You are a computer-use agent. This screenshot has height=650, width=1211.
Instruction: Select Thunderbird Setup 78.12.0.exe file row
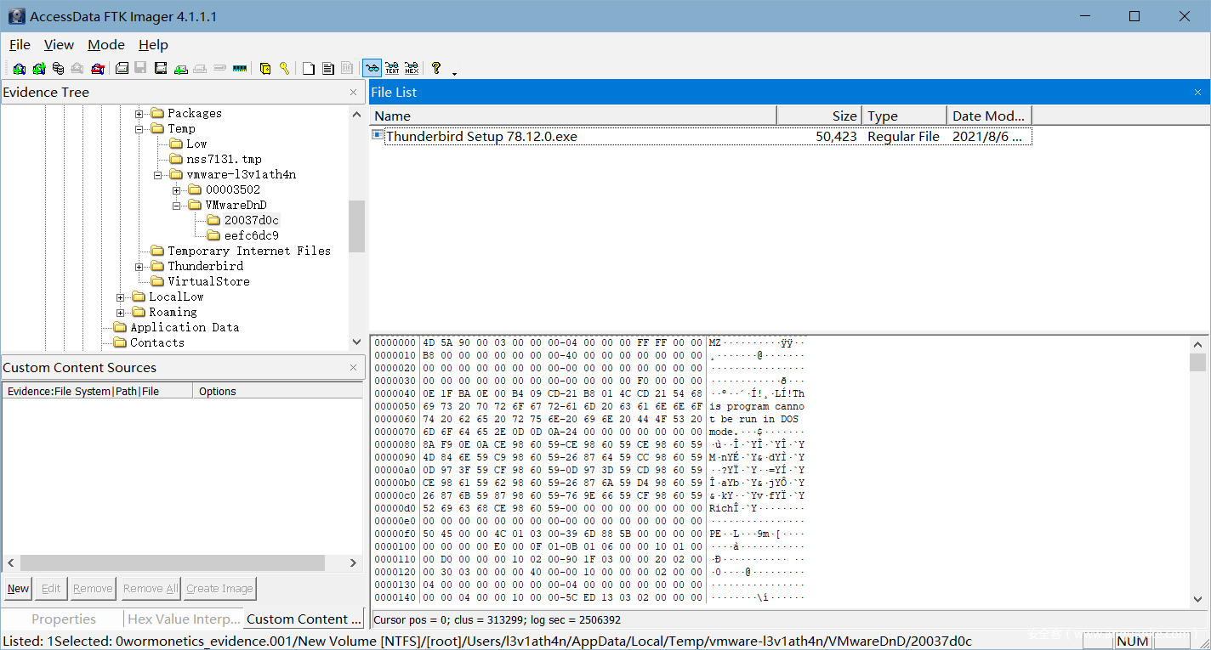point(481,137)
